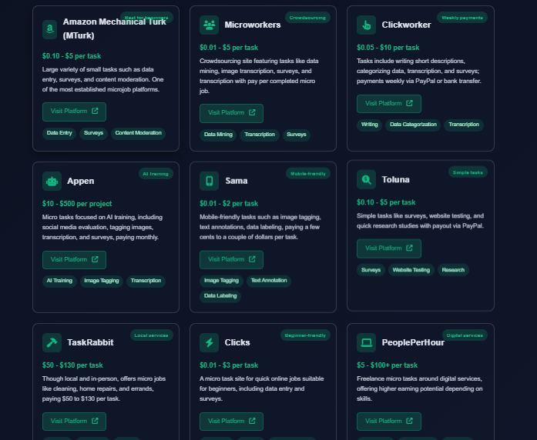
Task: Select the Content Moderation tag
Action: tap(139, 133)
